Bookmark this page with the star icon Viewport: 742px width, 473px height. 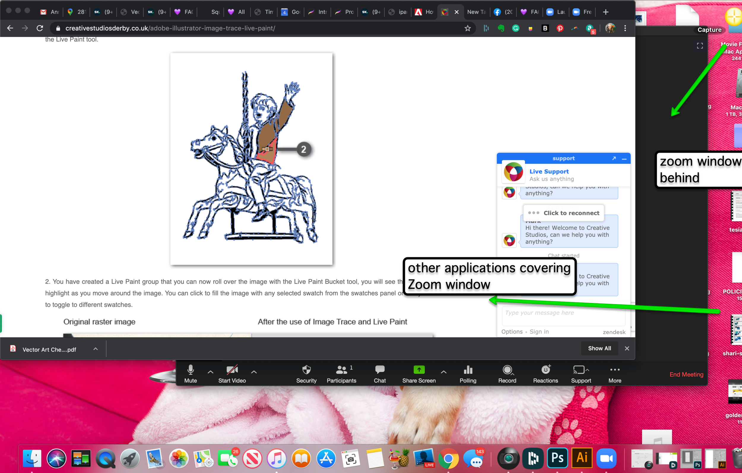467,28
